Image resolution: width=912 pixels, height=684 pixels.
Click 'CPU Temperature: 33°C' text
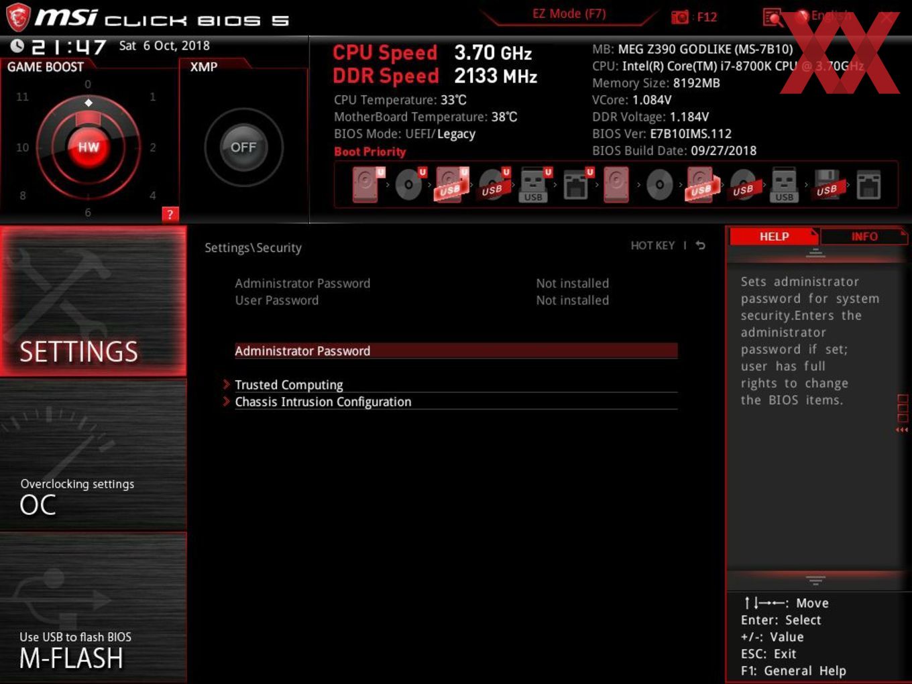400,100
